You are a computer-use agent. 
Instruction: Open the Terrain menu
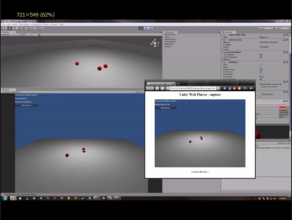point(46,25)
